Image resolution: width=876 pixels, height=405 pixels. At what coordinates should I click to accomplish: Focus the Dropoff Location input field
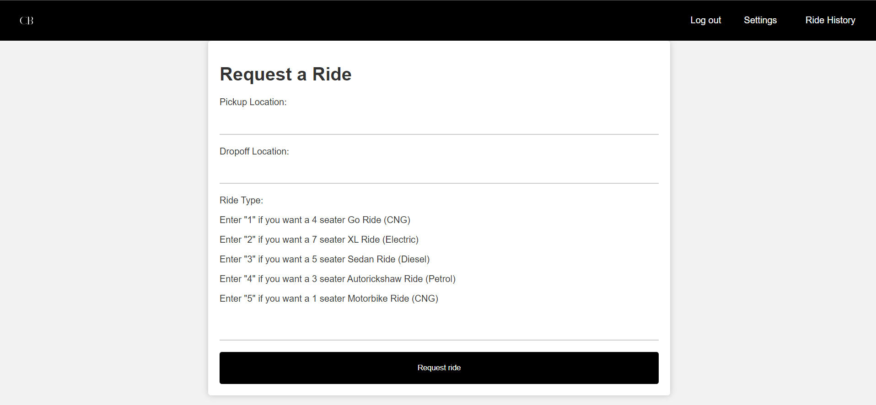(439, 172)
